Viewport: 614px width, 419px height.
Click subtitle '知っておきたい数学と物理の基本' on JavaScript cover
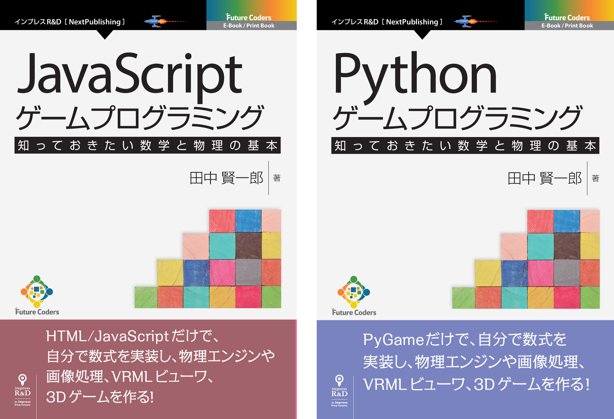click(x=147, y=145)
